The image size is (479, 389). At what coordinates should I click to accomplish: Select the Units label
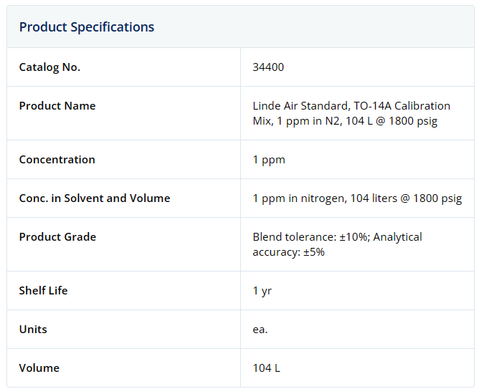pos(33,330)
